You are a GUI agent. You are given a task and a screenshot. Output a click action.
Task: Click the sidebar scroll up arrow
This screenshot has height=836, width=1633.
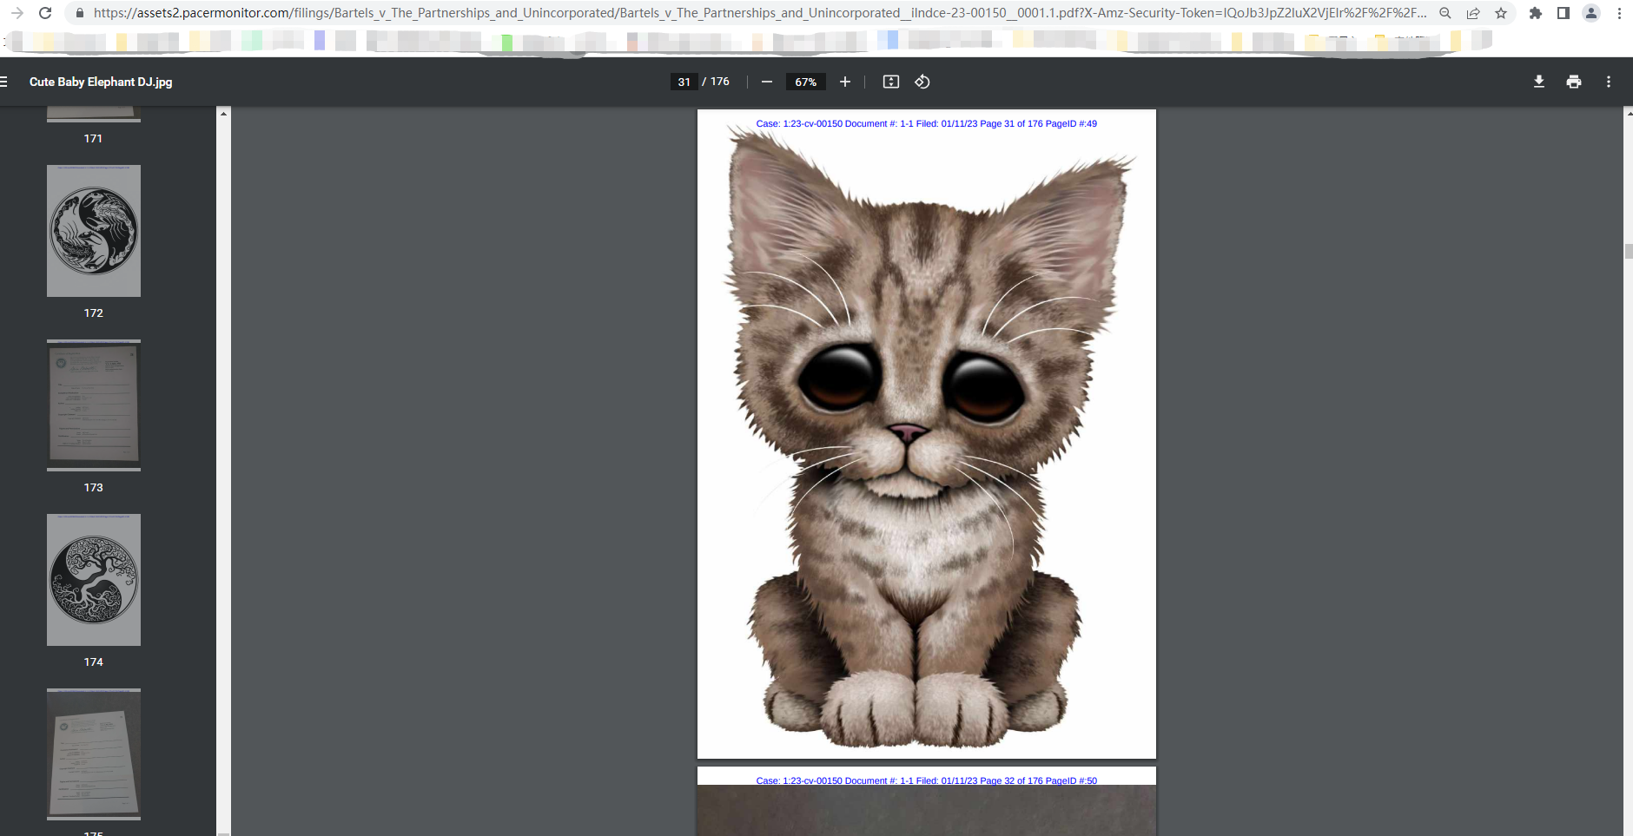click(x=223, y=114)
